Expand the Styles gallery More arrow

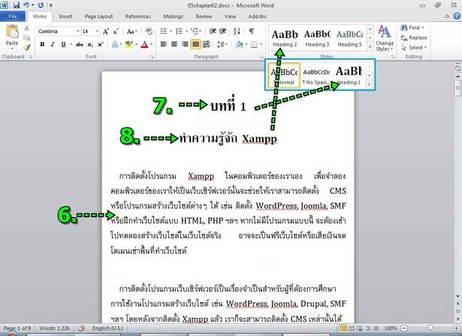click(370, 47)
